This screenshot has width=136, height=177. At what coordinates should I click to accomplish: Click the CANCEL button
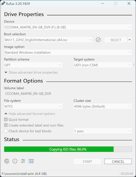tap(118, 161)
